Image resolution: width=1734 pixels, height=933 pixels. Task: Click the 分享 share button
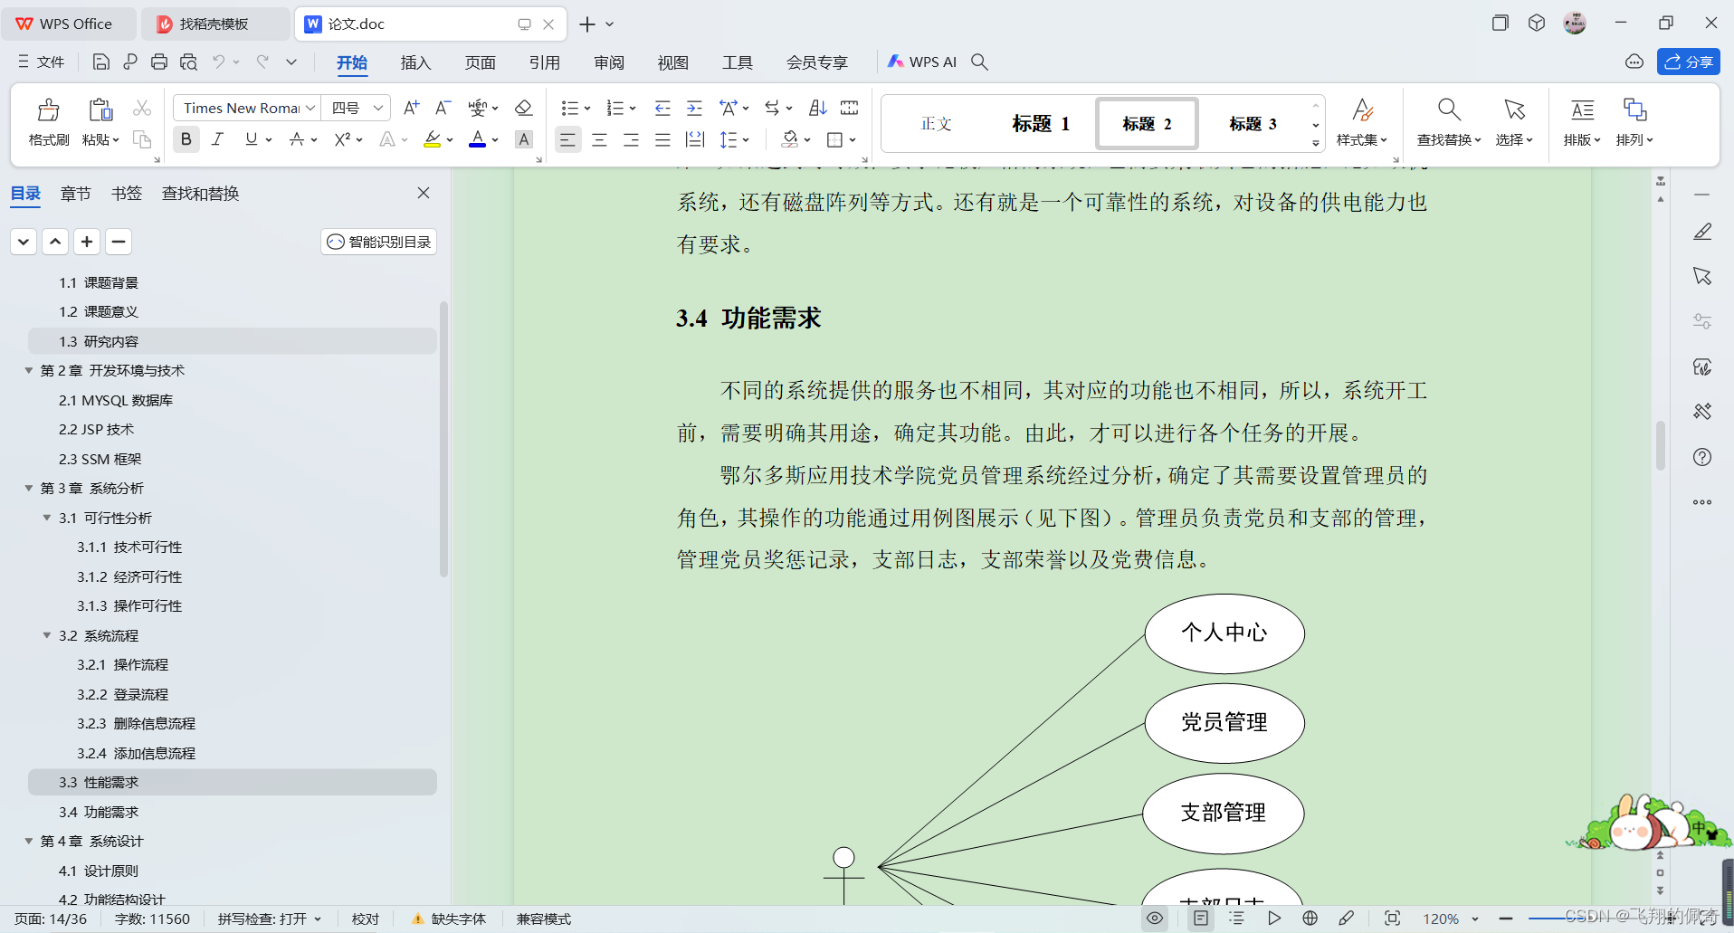click(x=1688, y=62)
